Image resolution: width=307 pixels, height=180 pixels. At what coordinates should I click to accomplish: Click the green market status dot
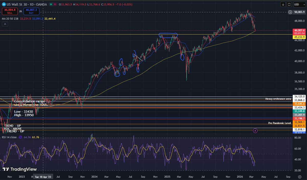coord(51,4)
